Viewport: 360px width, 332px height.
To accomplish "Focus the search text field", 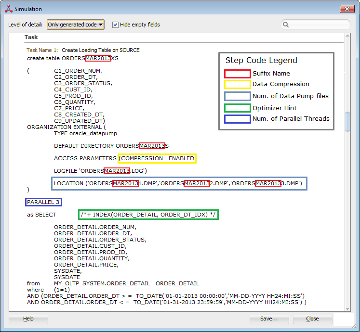I will pos(318,25).
